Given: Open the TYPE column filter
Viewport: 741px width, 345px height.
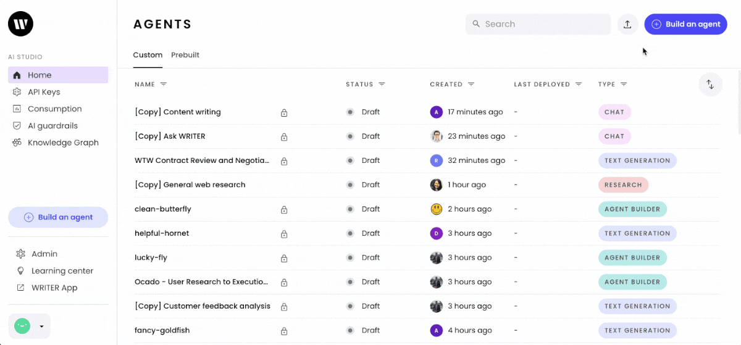Looking at the screenshot, I should coord(624,84).
